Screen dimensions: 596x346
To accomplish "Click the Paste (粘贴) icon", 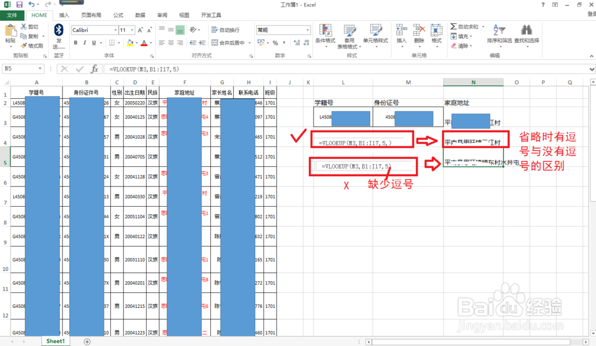I will [11, 30].
